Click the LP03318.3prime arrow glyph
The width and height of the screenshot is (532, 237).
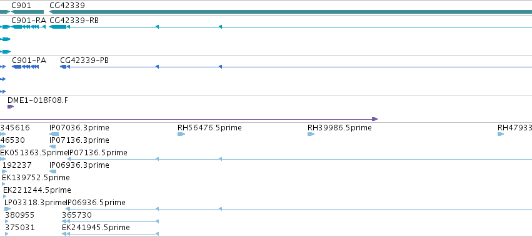coord(8,209)
